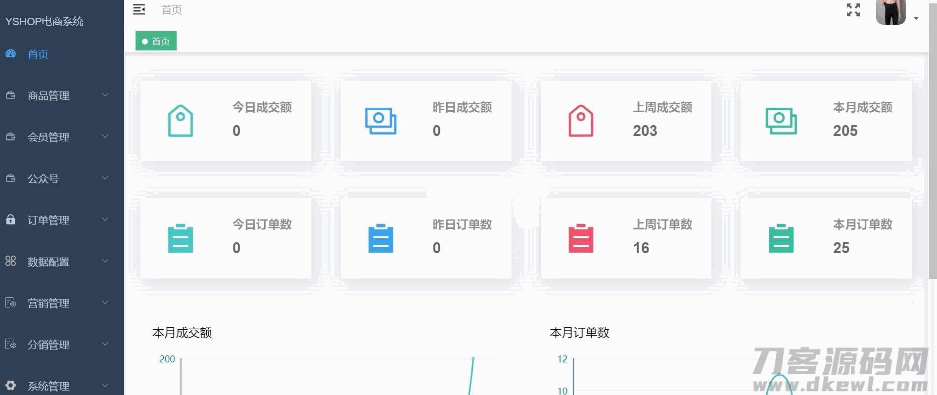Click the blue money icon for 昨日成交额

tap(380, 121)
